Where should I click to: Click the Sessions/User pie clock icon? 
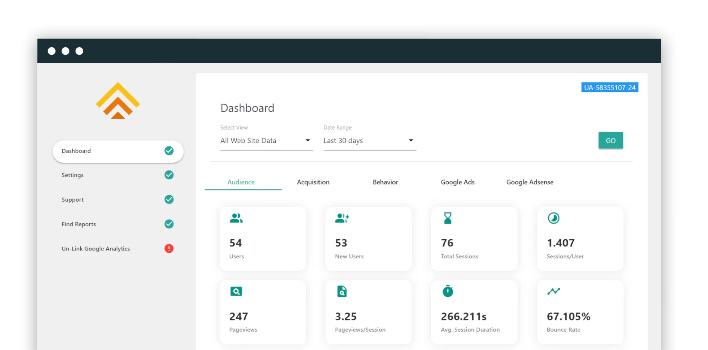coord(554,218)
